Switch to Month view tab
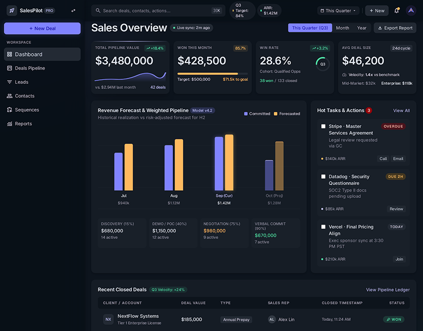This screenshot has height=331, width=423. click(x=342, y=28)
